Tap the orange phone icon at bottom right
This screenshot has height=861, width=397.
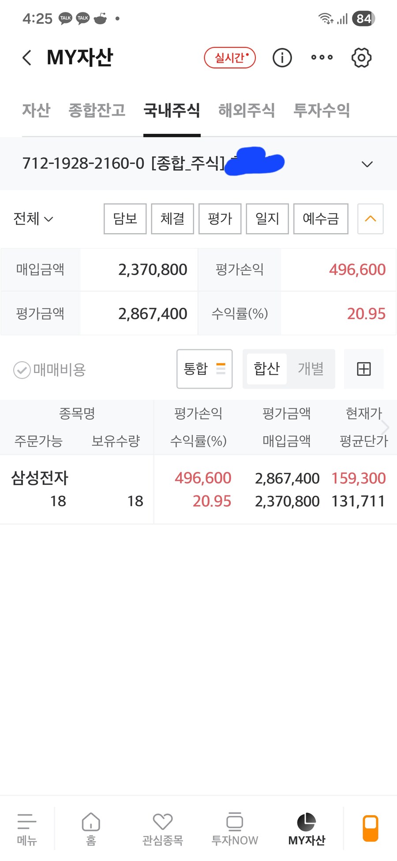pos(370,828)
